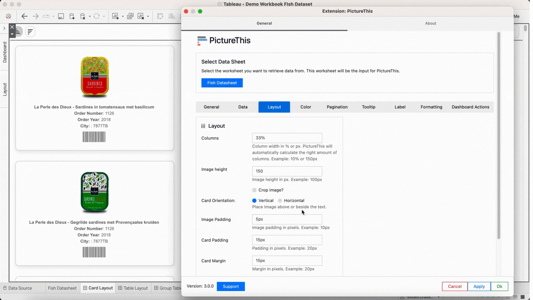Click the Tableau start page logo icon
This screenshot has height=300, width=533.
8,16
